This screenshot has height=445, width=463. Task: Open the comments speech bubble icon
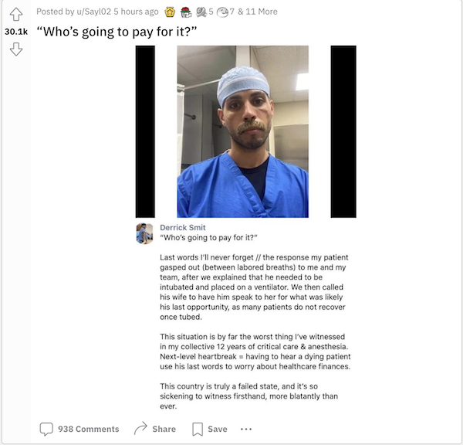pyautogui.click(x=46, y=429)
